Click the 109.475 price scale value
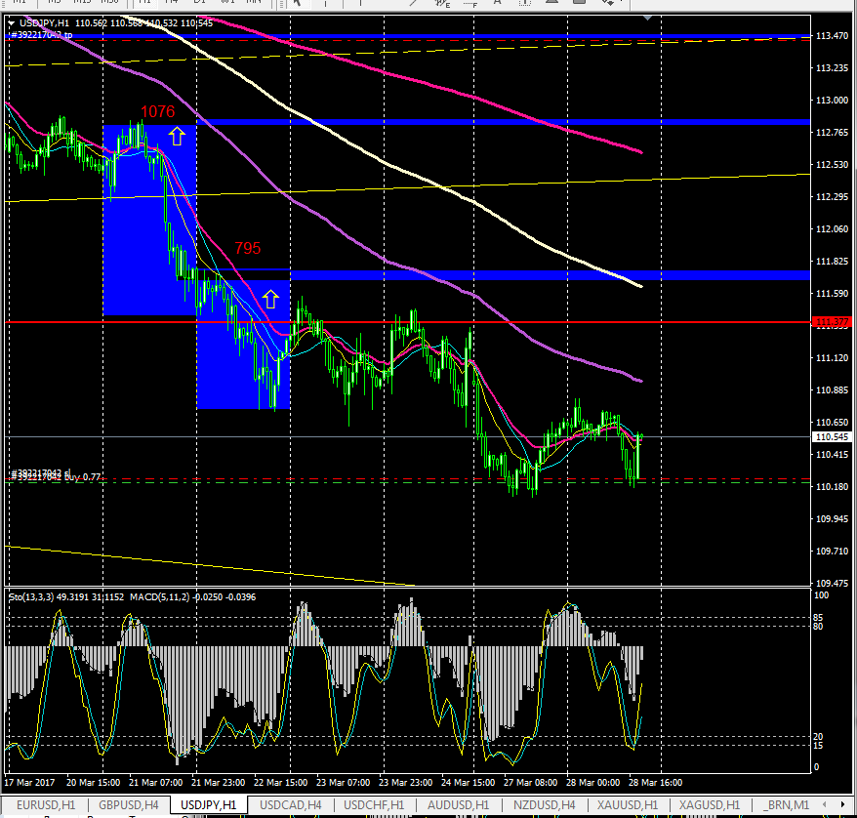The height and width of the screenshot is (818, 857). coord(832,583)
